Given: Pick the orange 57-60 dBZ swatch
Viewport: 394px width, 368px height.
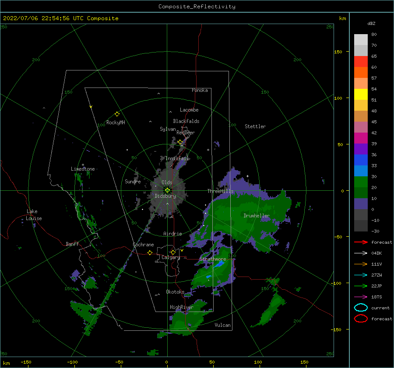Looking at the screenshot, I should pyautogui.click(x=361, y=73).
